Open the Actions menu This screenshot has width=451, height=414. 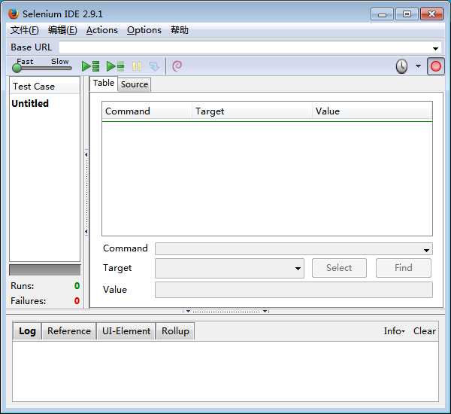[102, 30]
